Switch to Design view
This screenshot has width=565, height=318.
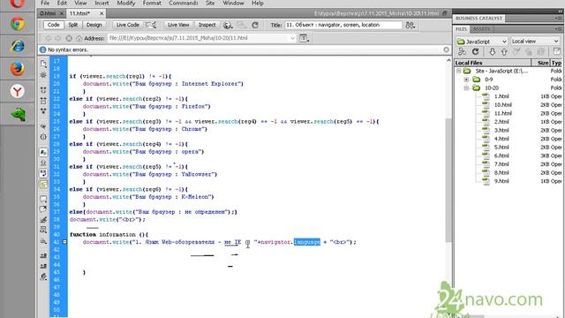pyautogui.click(x=94, y=25)
